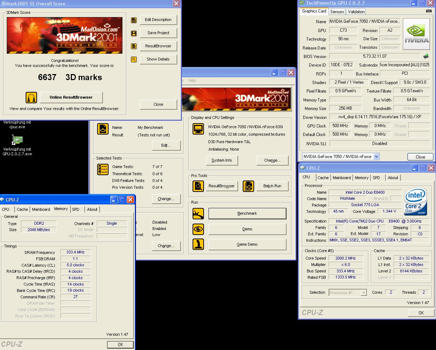
Task: Open the Cache tab in Memory CPU-Z window
Action: [22, 209]
